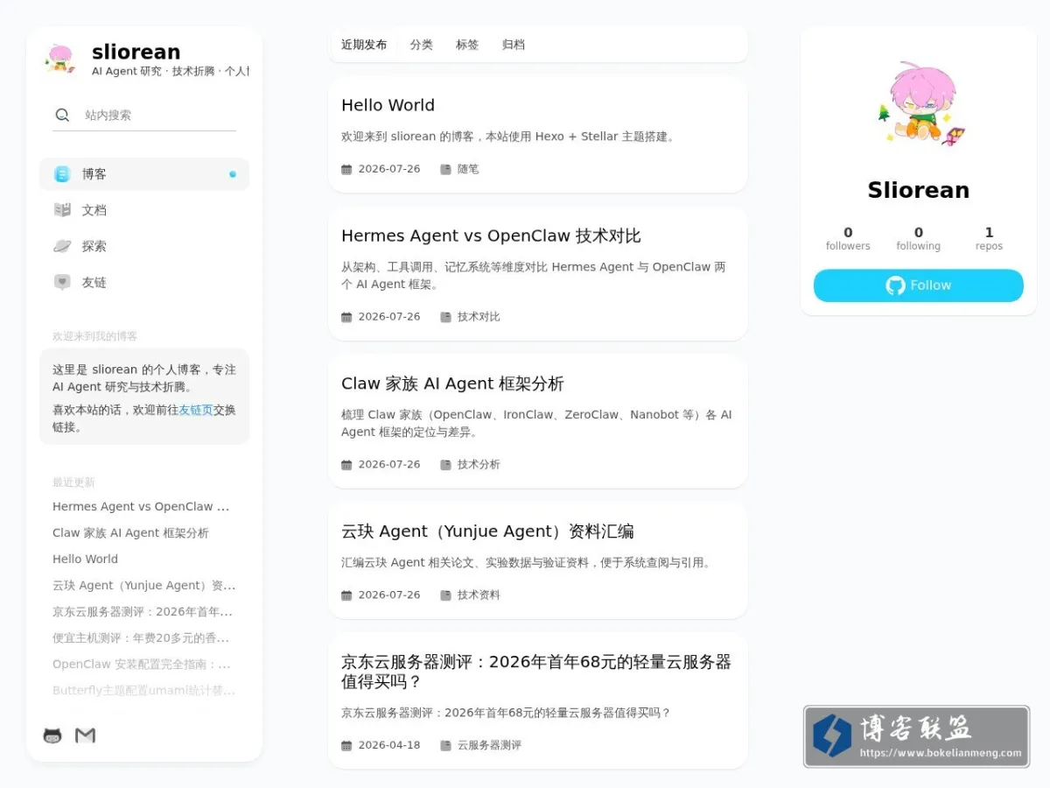
Task: Open recent update Butterfly主题配置umami link
Action: pyautogui.click(x=144, y=691)
